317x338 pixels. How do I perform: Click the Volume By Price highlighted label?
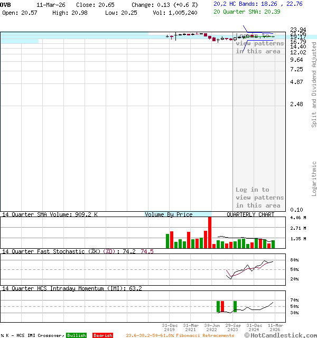click(x=169, y=215)
